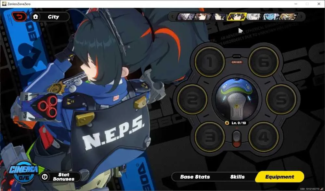Open Drive Disc slot 1
This screenshot has width=325, height=191.
pos(210,62)
